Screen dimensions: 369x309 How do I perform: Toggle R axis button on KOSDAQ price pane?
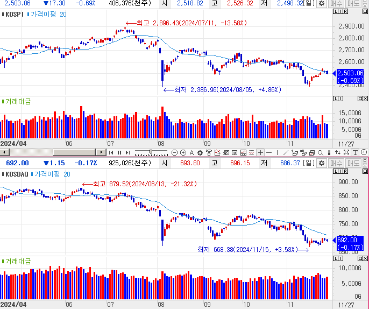point(345,171)
